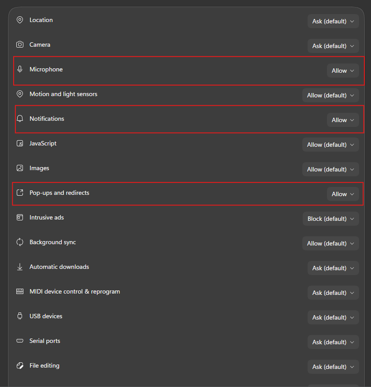Click the Pop-ups and redirects icon
This screenshot has height=387, width=371.
pyautogui.click(x=20, y=193)
